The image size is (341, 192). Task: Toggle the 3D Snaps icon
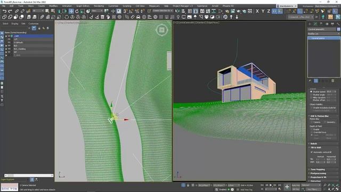tap(125, 11)
